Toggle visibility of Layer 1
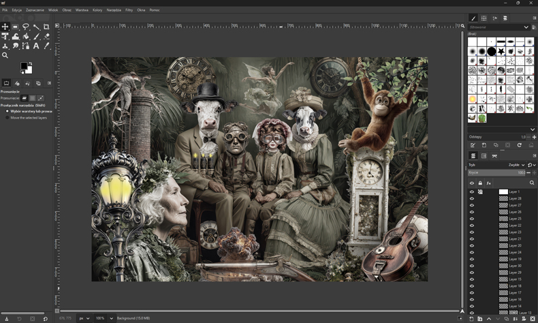The image size is (538, 323). click(x=472, y=192)
